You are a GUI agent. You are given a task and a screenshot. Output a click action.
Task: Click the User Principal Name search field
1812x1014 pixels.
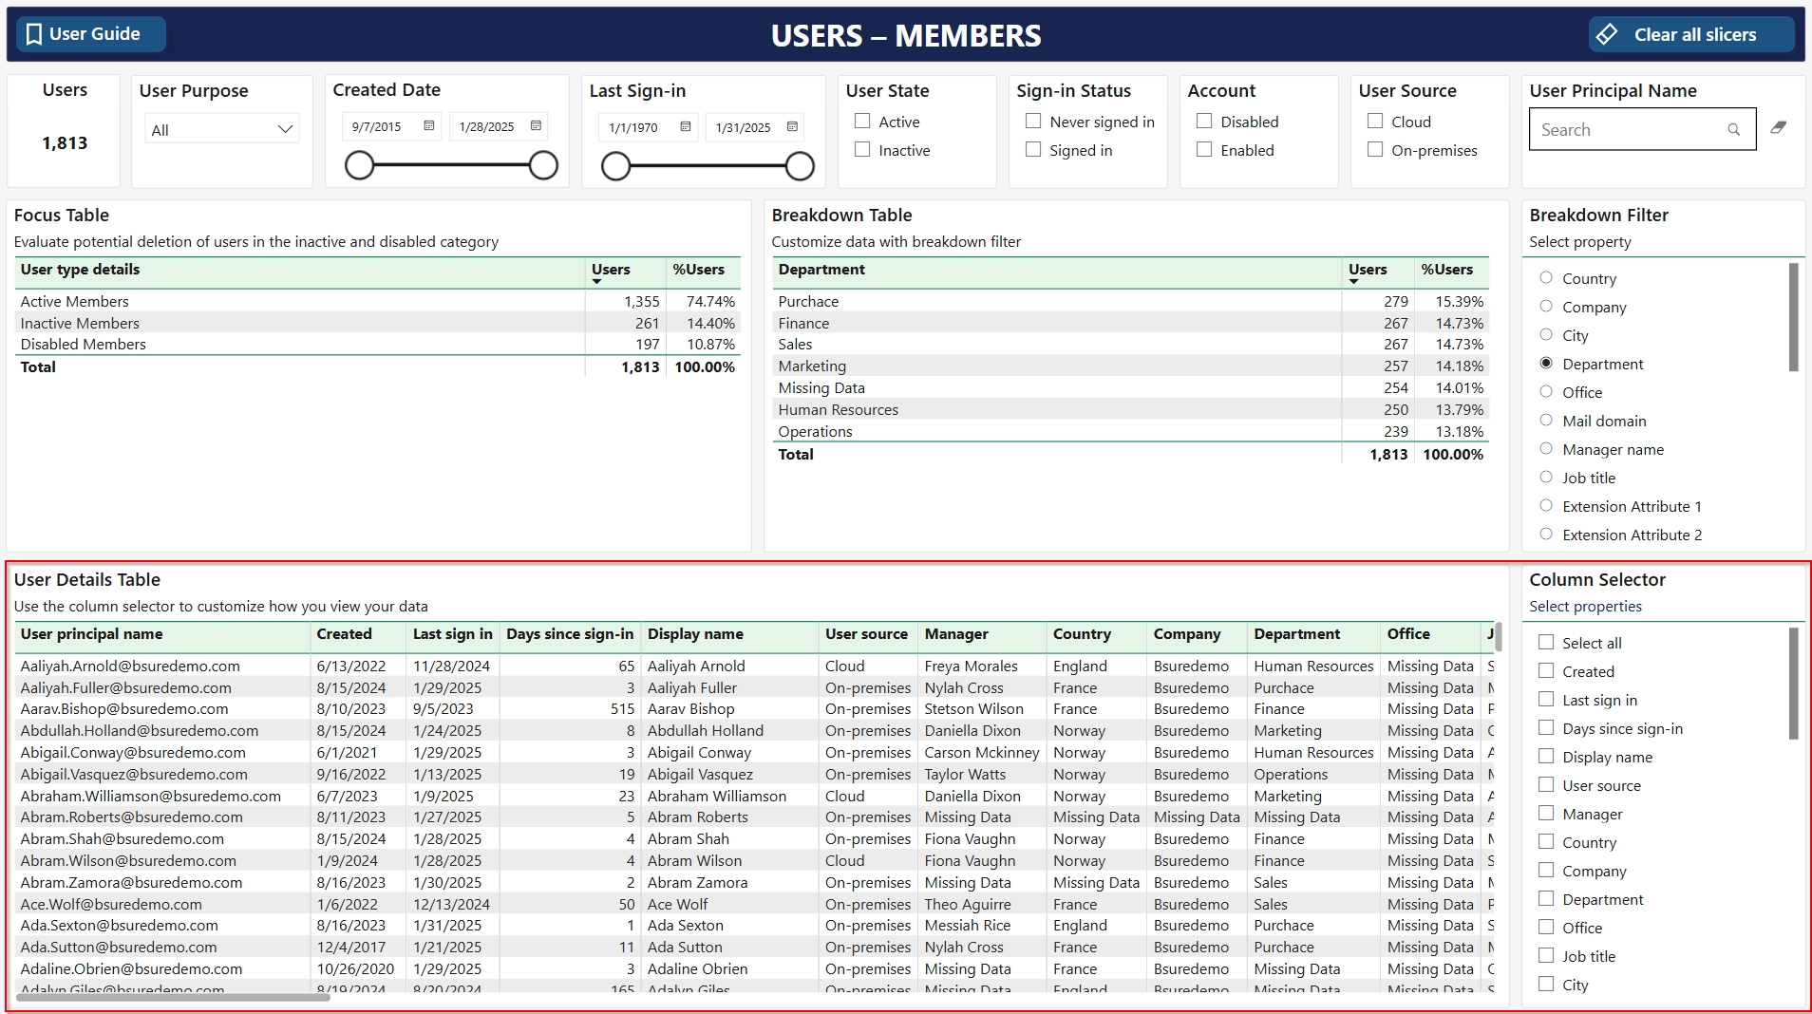coord(1626,130)
